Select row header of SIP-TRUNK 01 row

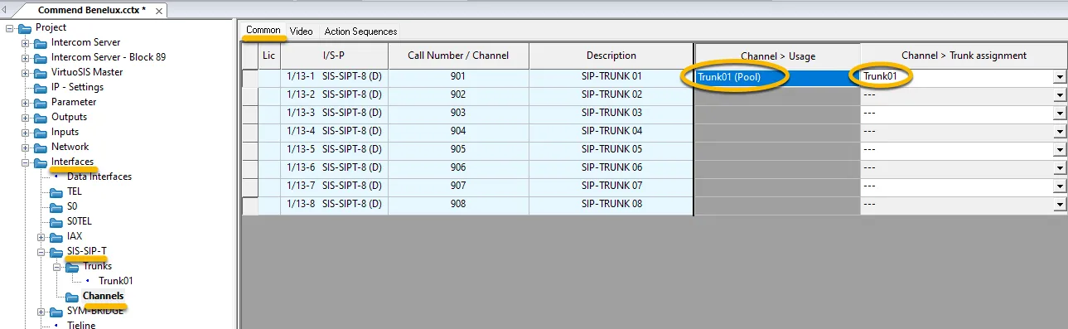(249, 77)
